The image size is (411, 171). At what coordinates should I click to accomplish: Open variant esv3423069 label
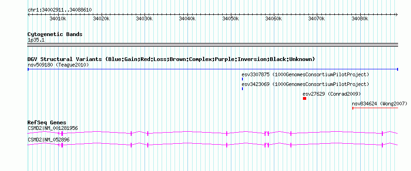pyautogui.click(x=305, y=85)
